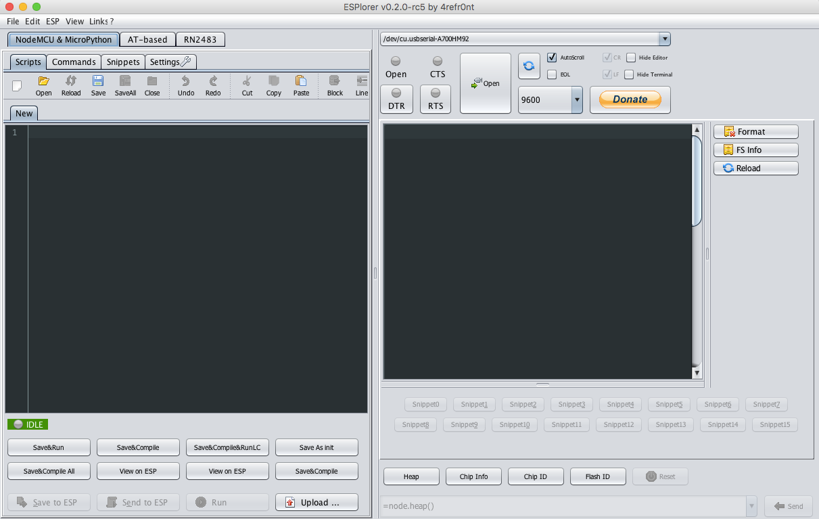Screen dimensions: 819x519
Task: Disable AutoScroll checkbox
Action: click(552, 58)
